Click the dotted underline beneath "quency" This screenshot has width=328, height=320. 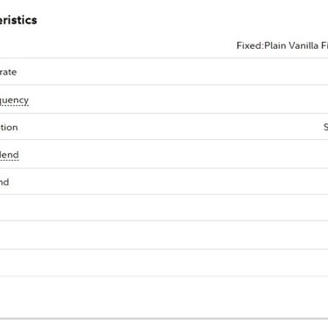[14, 106]
